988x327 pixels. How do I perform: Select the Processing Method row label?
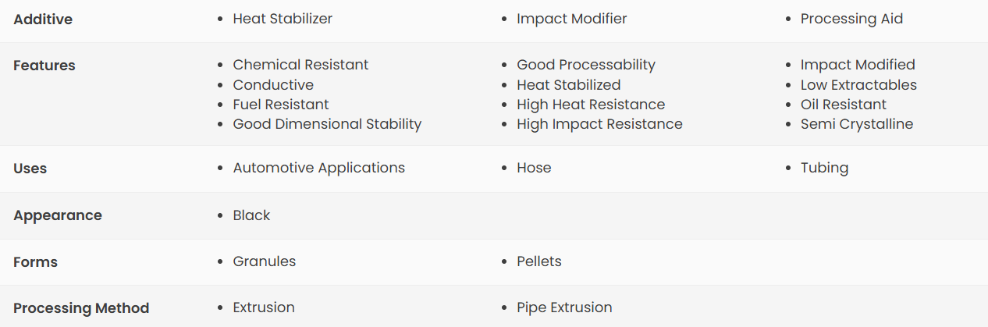coord(81,308)
